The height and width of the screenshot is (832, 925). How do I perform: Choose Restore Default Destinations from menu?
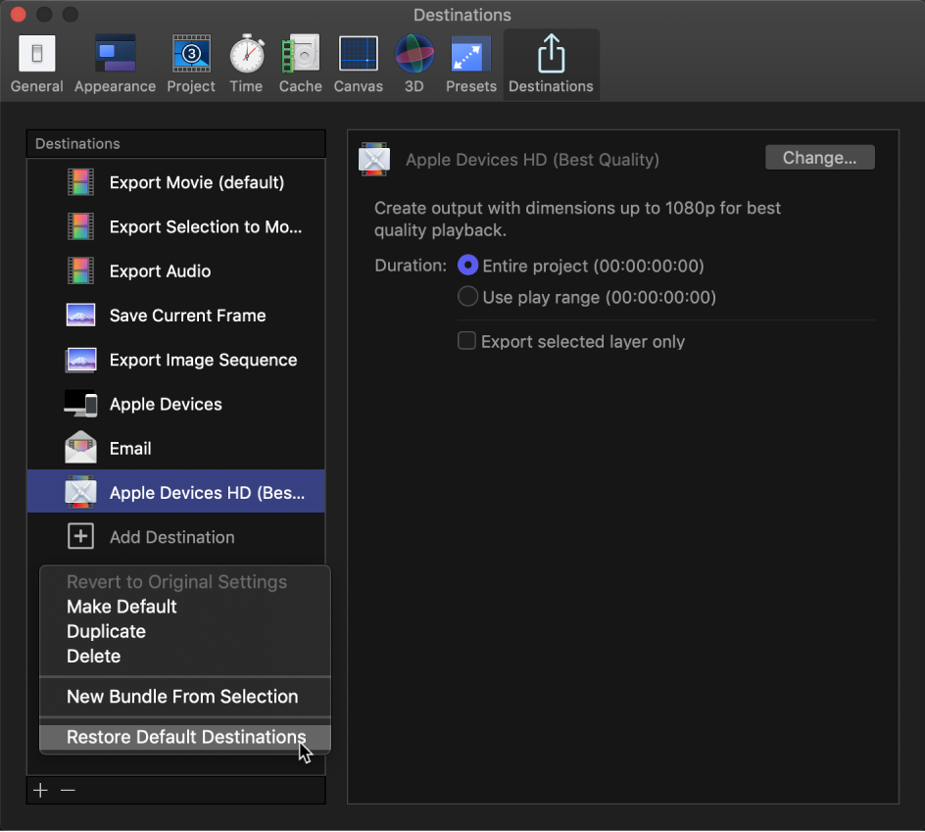pyautogui.click(x=185, y=737)
